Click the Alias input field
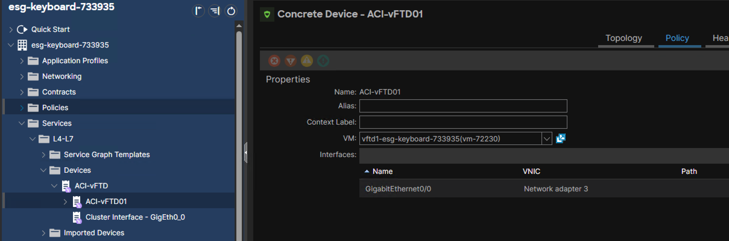Image resolution: width=729 pixels, height=241 pixels. (463, 106)
